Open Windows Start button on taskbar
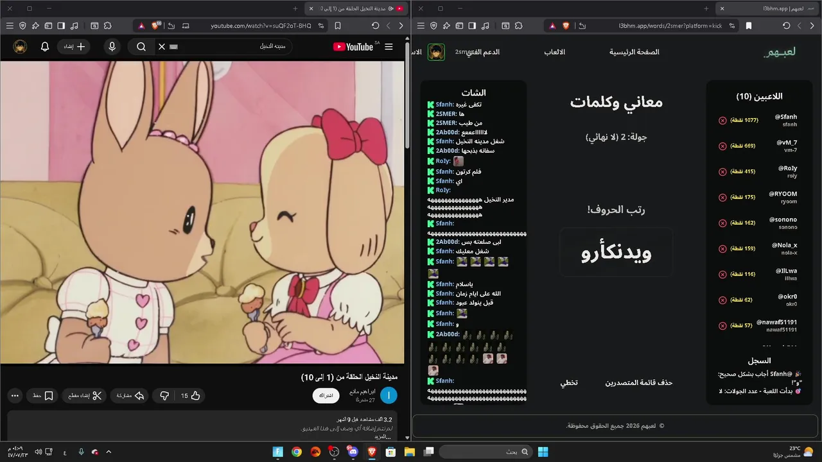This screenshot has width=822, height=462. (543, 452)
